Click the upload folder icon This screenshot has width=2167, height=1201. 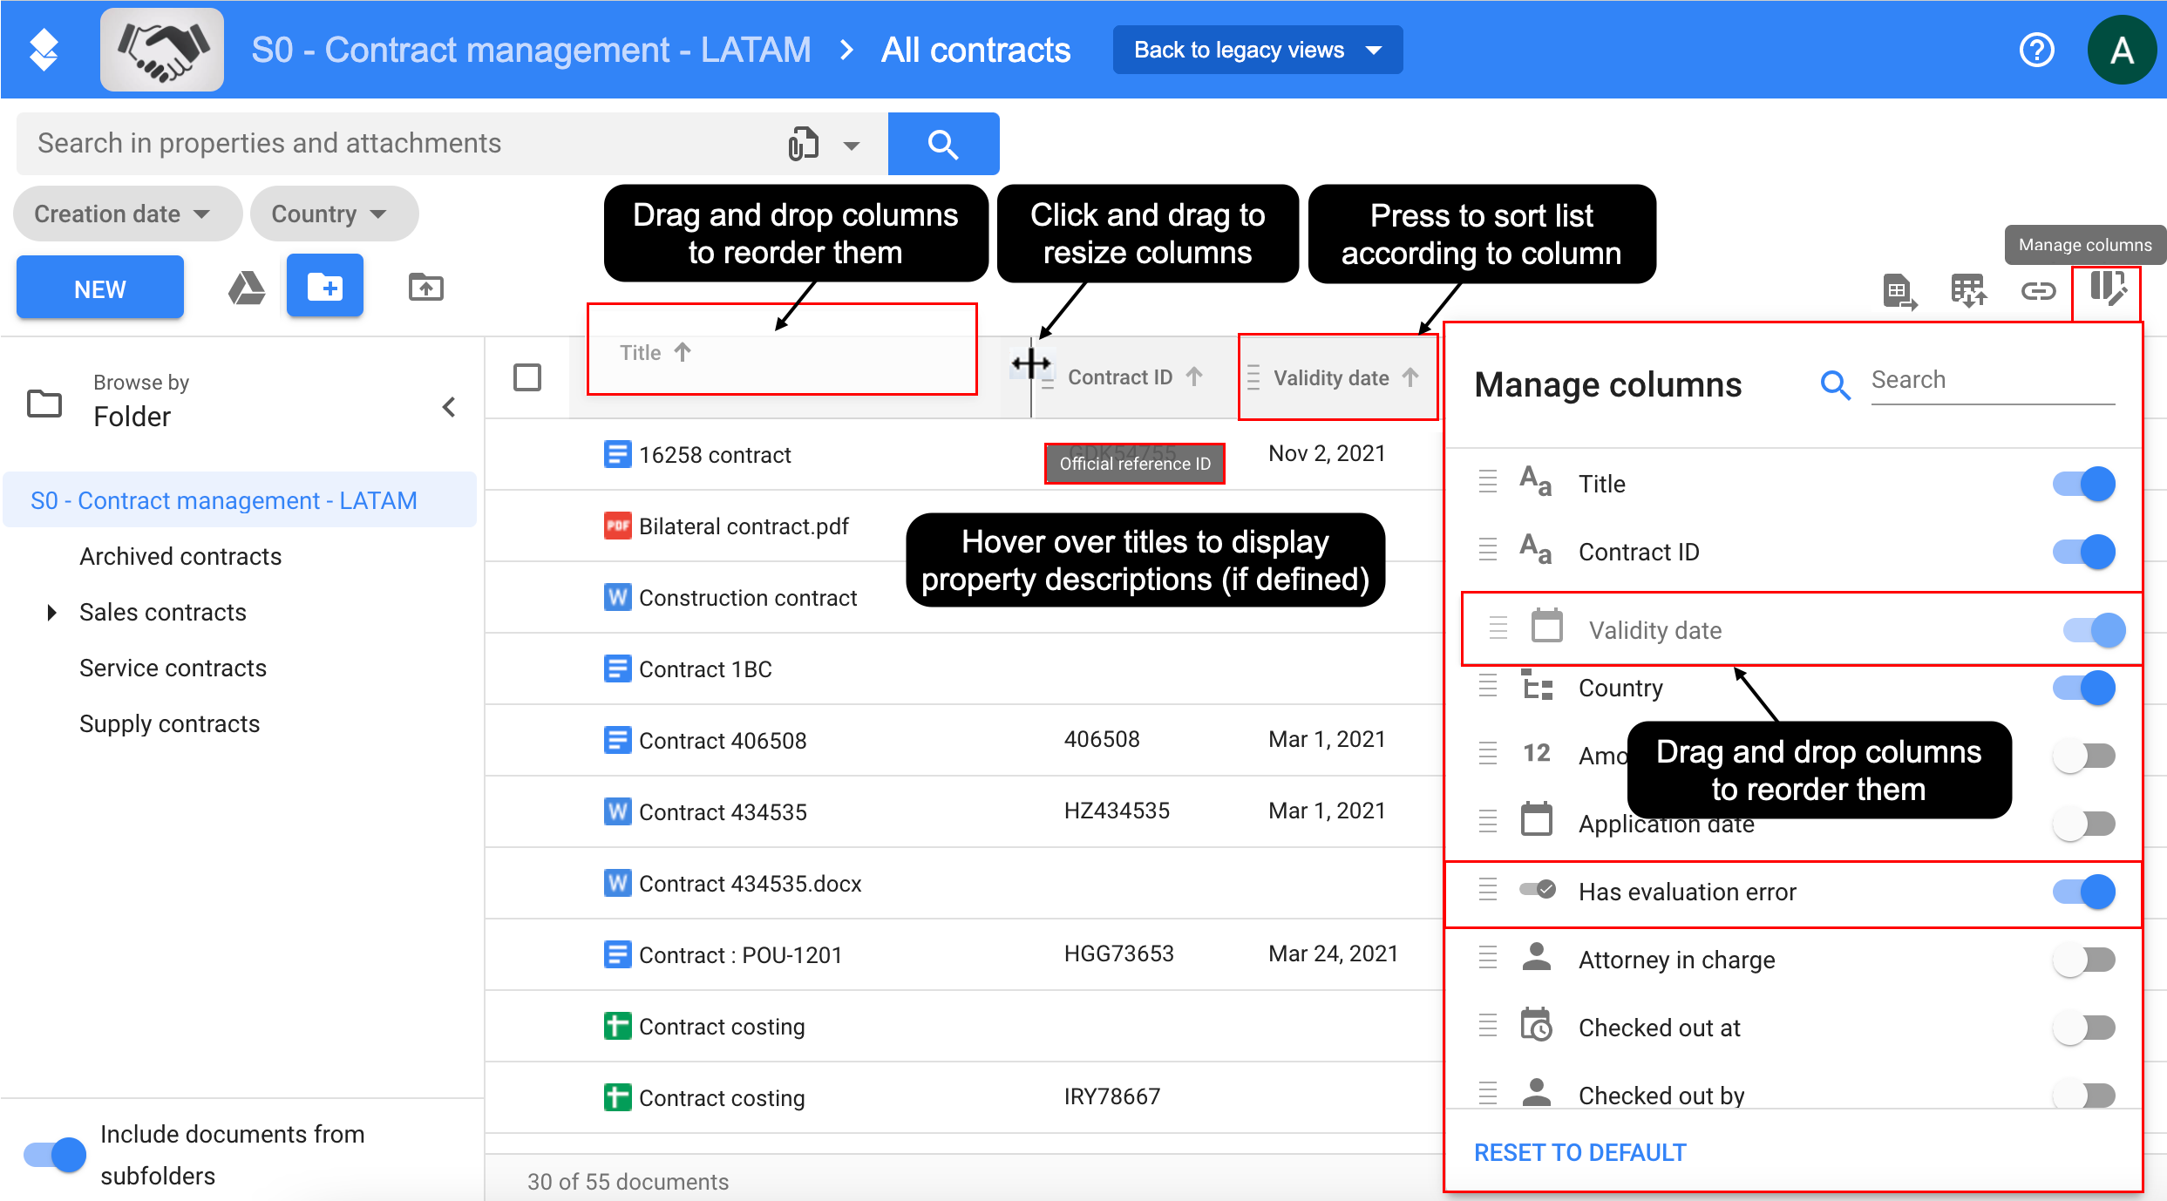425,288
